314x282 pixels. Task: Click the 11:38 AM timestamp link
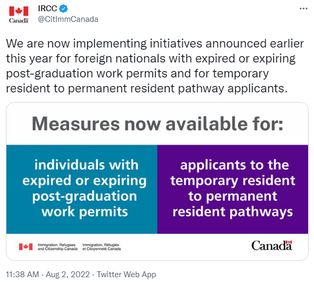point(22,274)
